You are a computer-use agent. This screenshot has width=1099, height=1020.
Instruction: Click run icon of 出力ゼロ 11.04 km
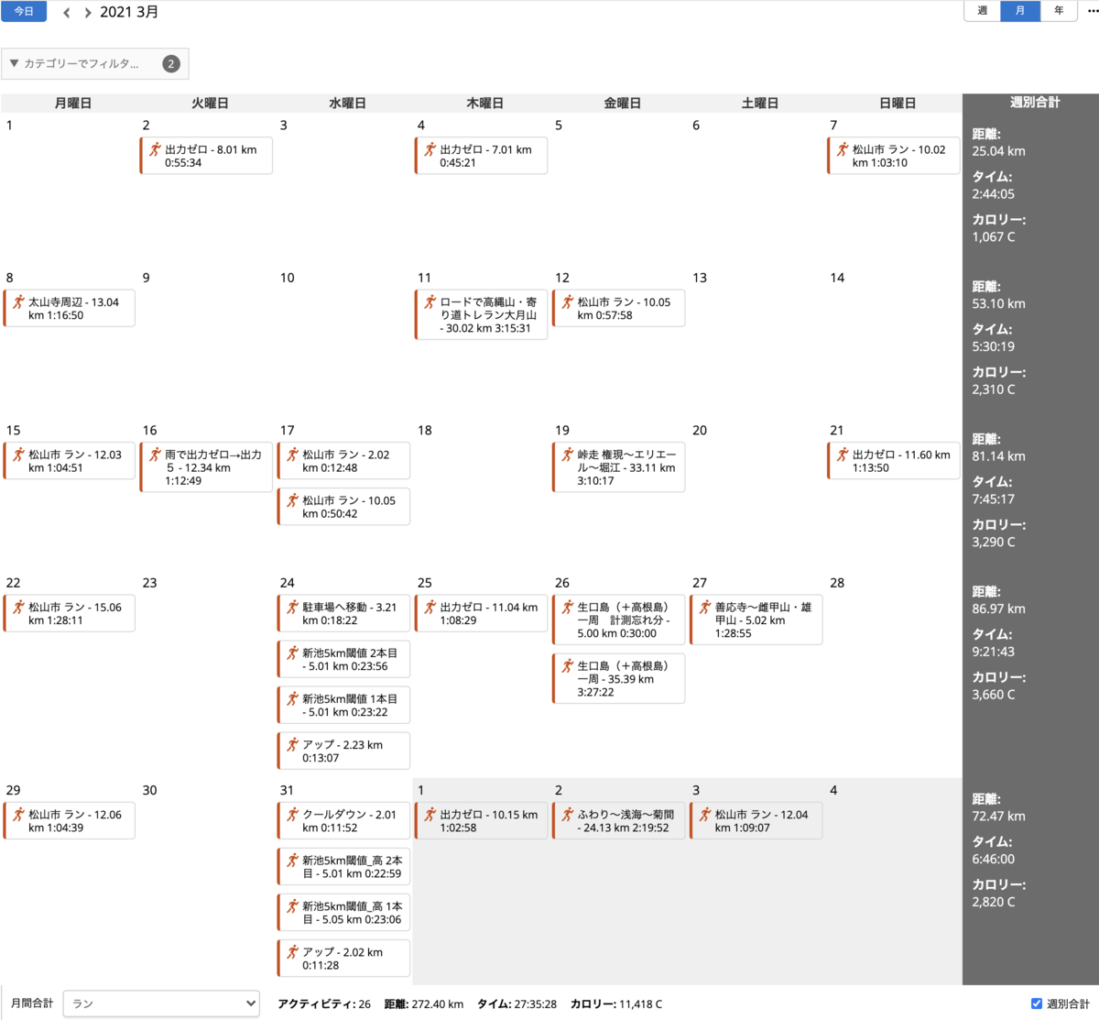coord(430,607)
